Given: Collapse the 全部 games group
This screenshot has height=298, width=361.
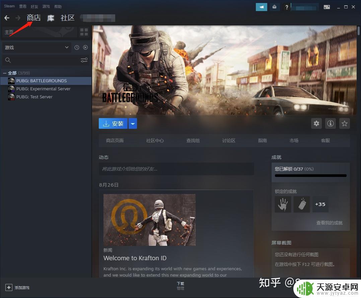Looking at the screenshot, I should tap(5, 73).
